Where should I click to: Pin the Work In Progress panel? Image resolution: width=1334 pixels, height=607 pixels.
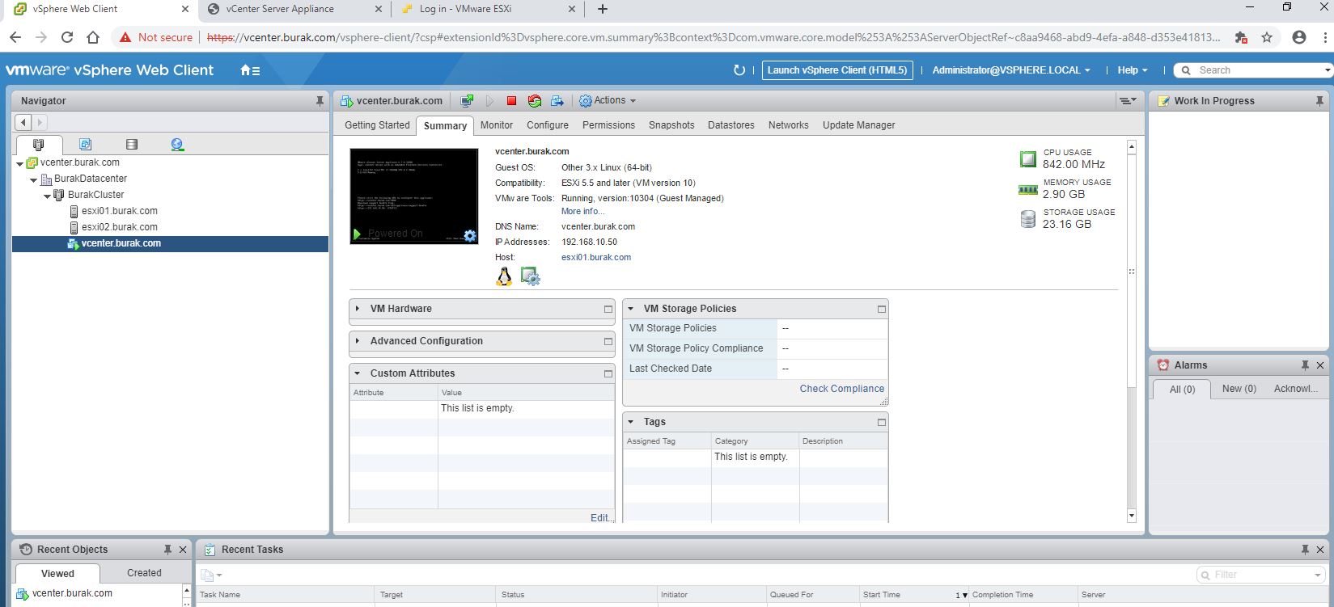(x=1320, y=101)
